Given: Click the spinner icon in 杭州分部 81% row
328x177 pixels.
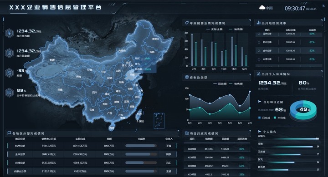Looking at the screenshot, I should coord(259,42).
